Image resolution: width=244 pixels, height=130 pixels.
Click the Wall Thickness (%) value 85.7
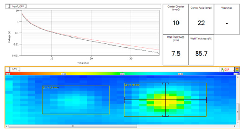[201, 54]
